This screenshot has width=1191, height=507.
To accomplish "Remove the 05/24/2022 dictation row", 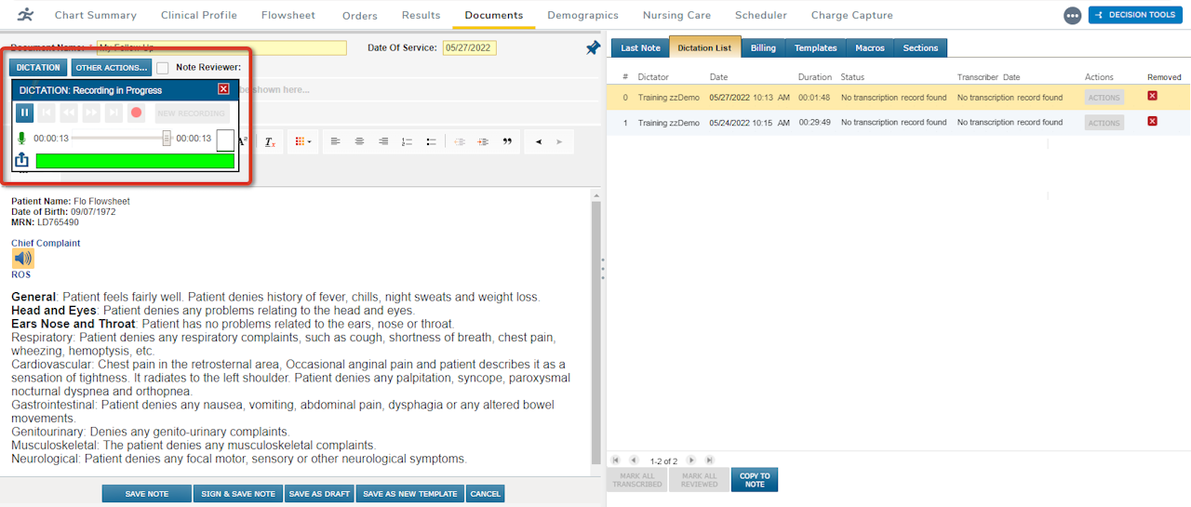I will coord(1152,121).
